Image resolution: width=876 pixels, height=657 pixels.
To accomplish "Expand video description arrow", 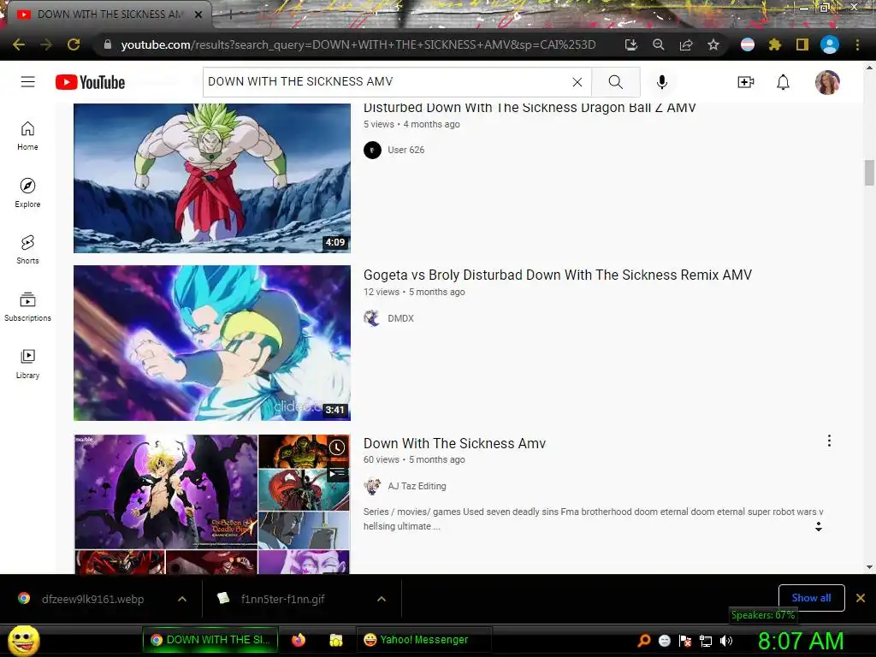I will 819,526.
